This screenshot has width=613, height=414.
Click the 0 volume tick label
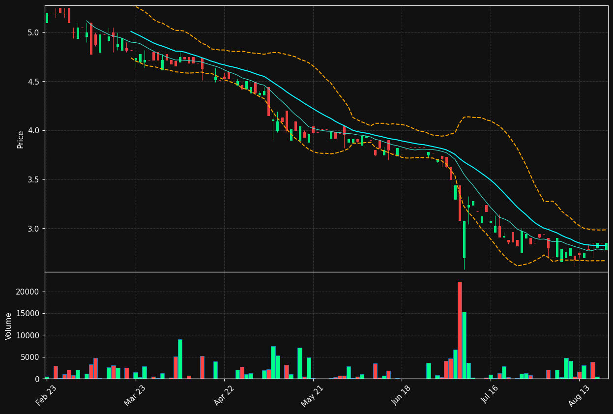[x=37, y=379]
